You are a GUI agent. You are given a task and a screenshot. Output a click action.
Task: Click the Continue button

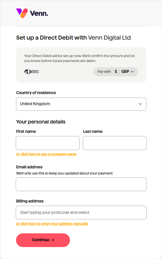click(x=43, y=240)
